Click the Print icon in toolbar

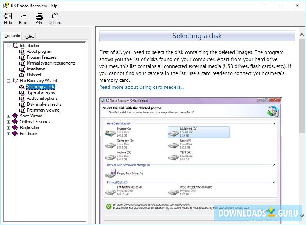click(x=39, y=17)
